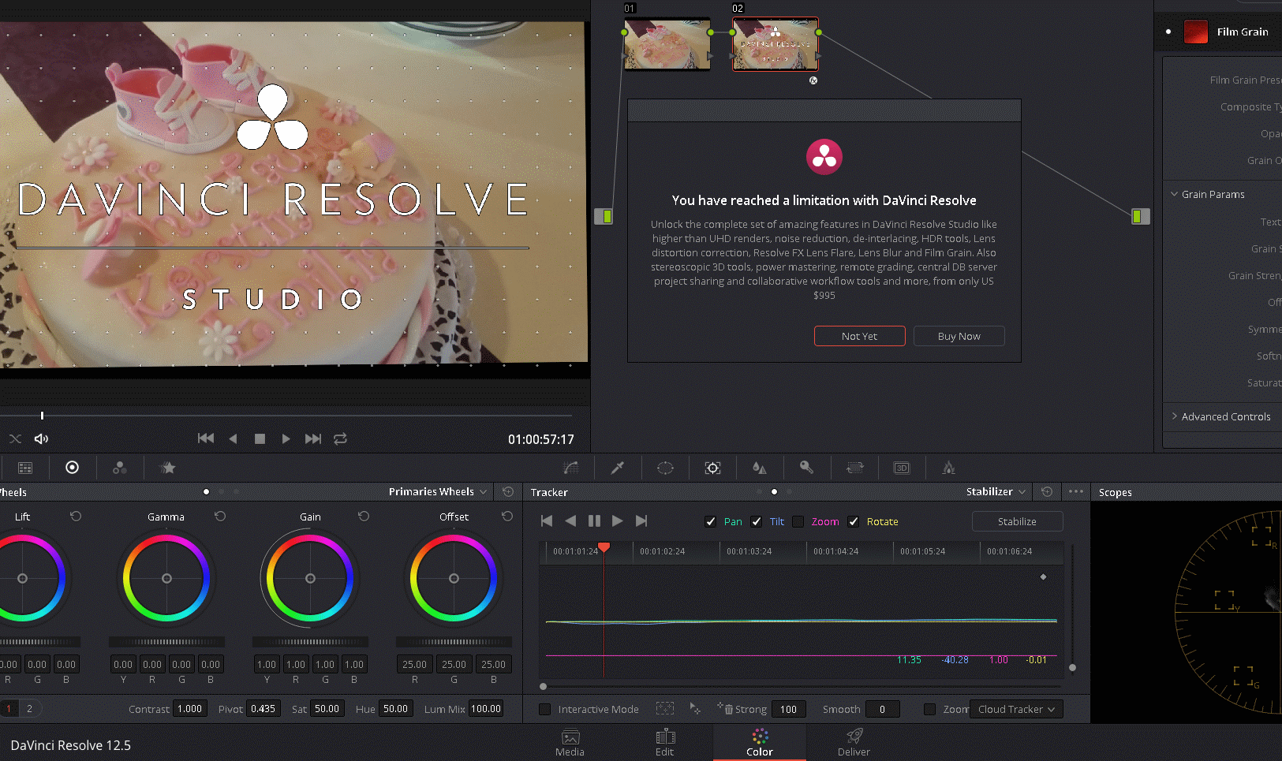Toggle viewer loop playback

[x=340, y=438]
